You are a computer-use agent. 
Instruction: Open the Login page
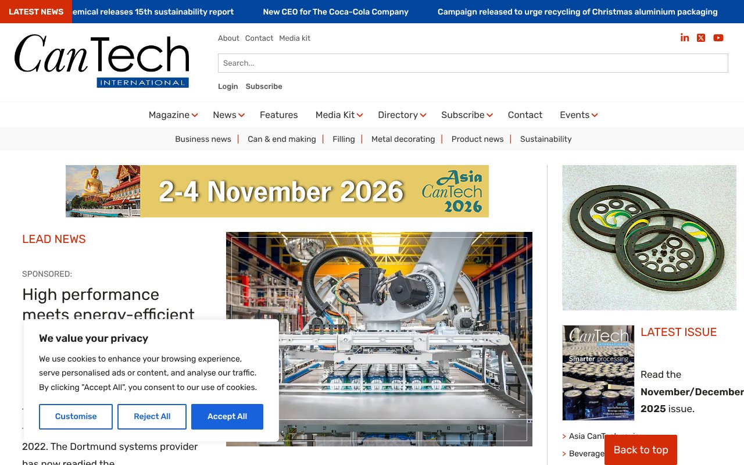coord(227,86)
